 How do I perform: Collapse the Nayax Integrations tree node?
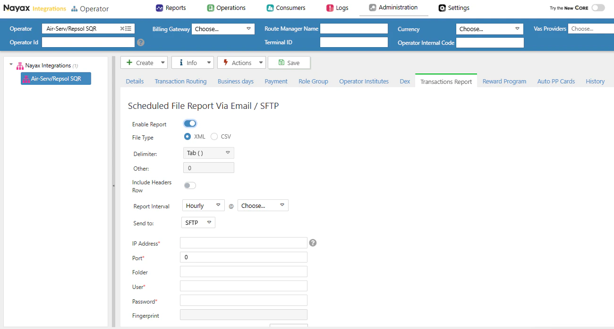pos(11,65)
